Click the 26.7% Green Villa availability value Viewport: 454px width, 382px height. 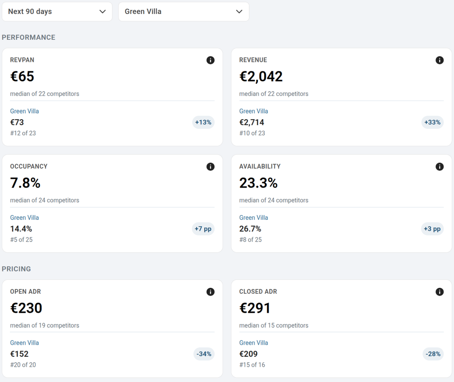tap(250, 229)
